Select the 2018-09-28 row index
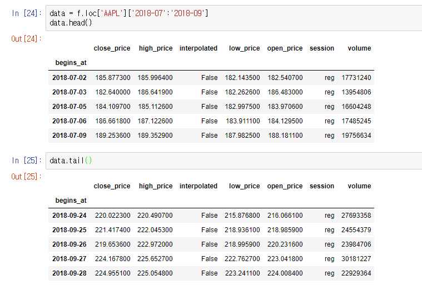 click(x=69, y=273)
